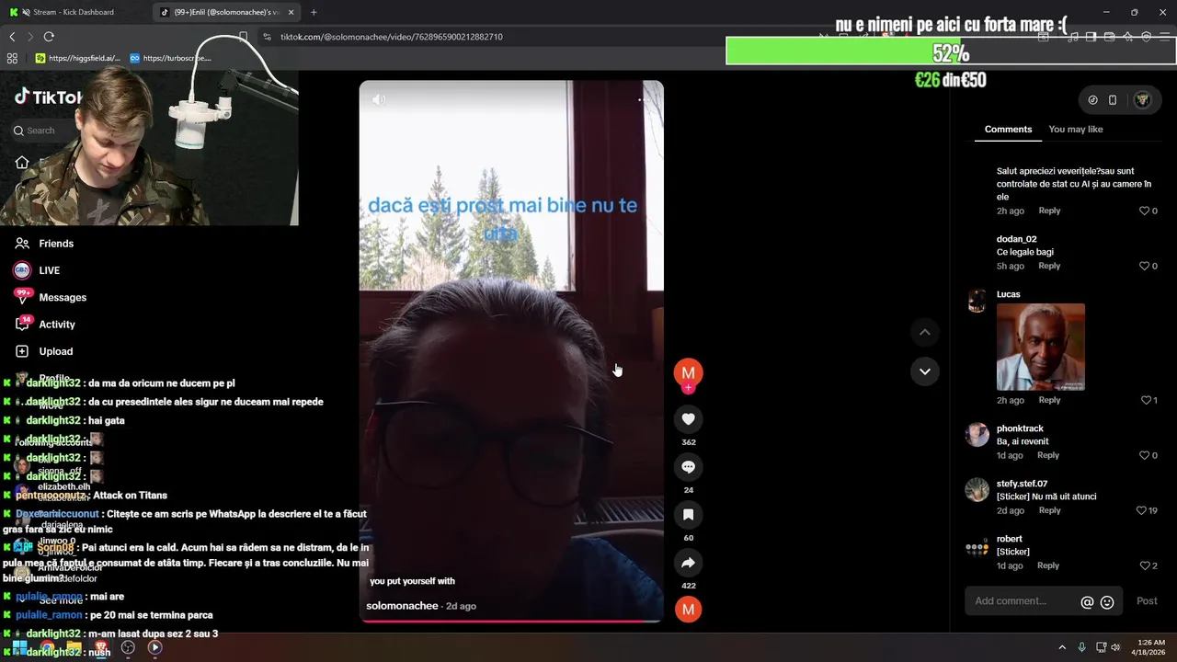Open TikTok coins icon in top pill

coord(1092,100)
